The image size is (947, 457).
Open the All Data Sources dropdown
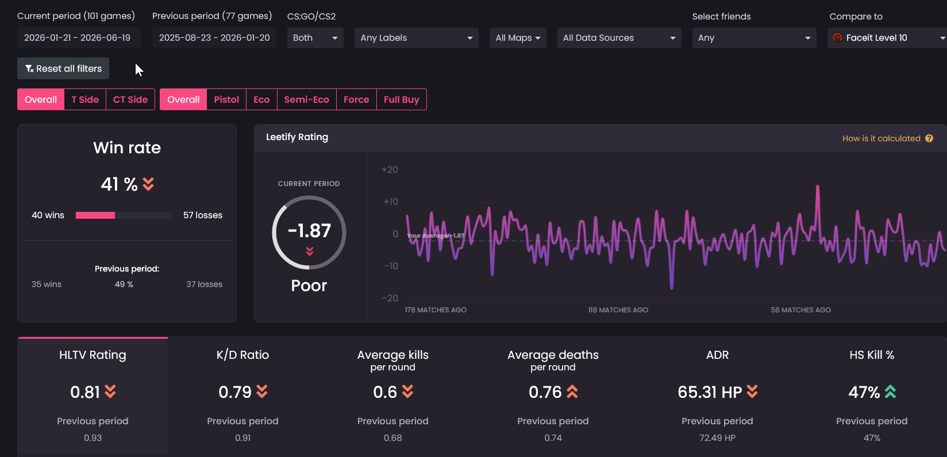tap(619, 38)
